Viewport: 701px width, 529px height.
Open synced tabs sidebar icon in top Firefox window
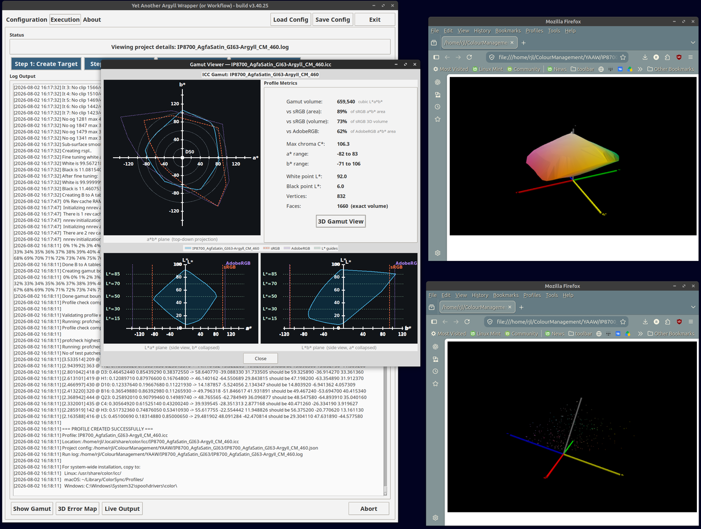[x=437, y=95]
